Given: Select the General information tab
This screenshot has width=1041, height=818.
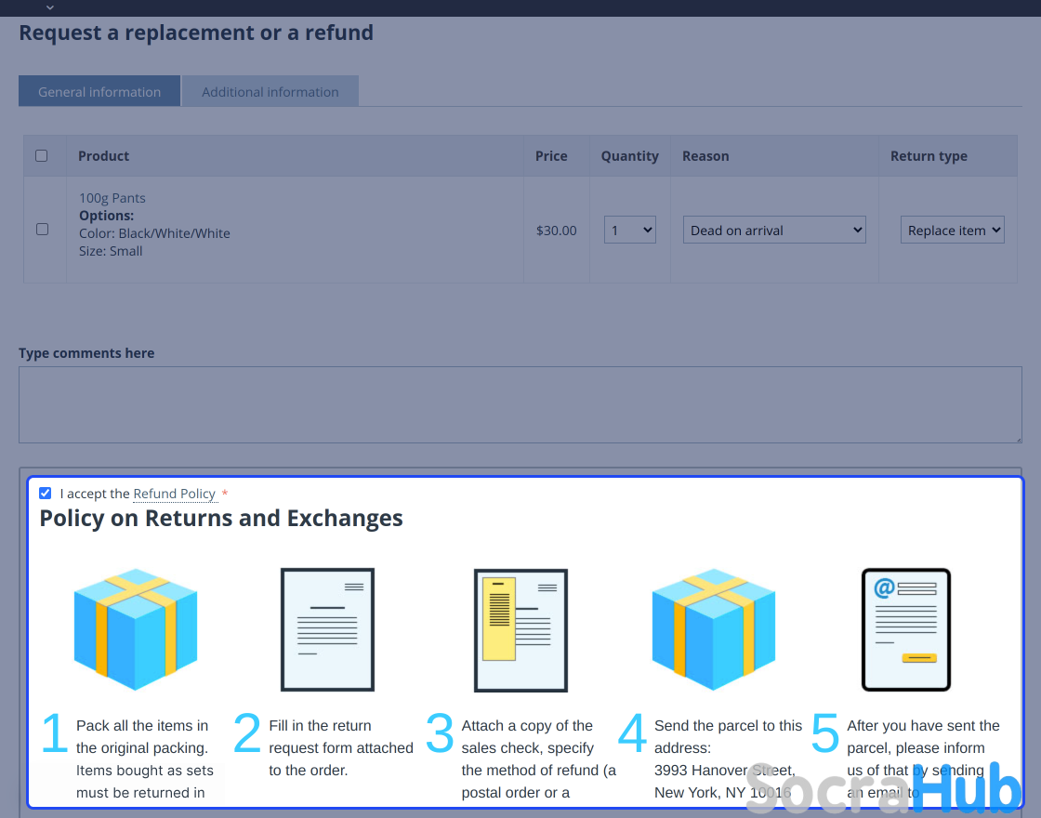Looking at the screenshot, I should pos(99,92).
